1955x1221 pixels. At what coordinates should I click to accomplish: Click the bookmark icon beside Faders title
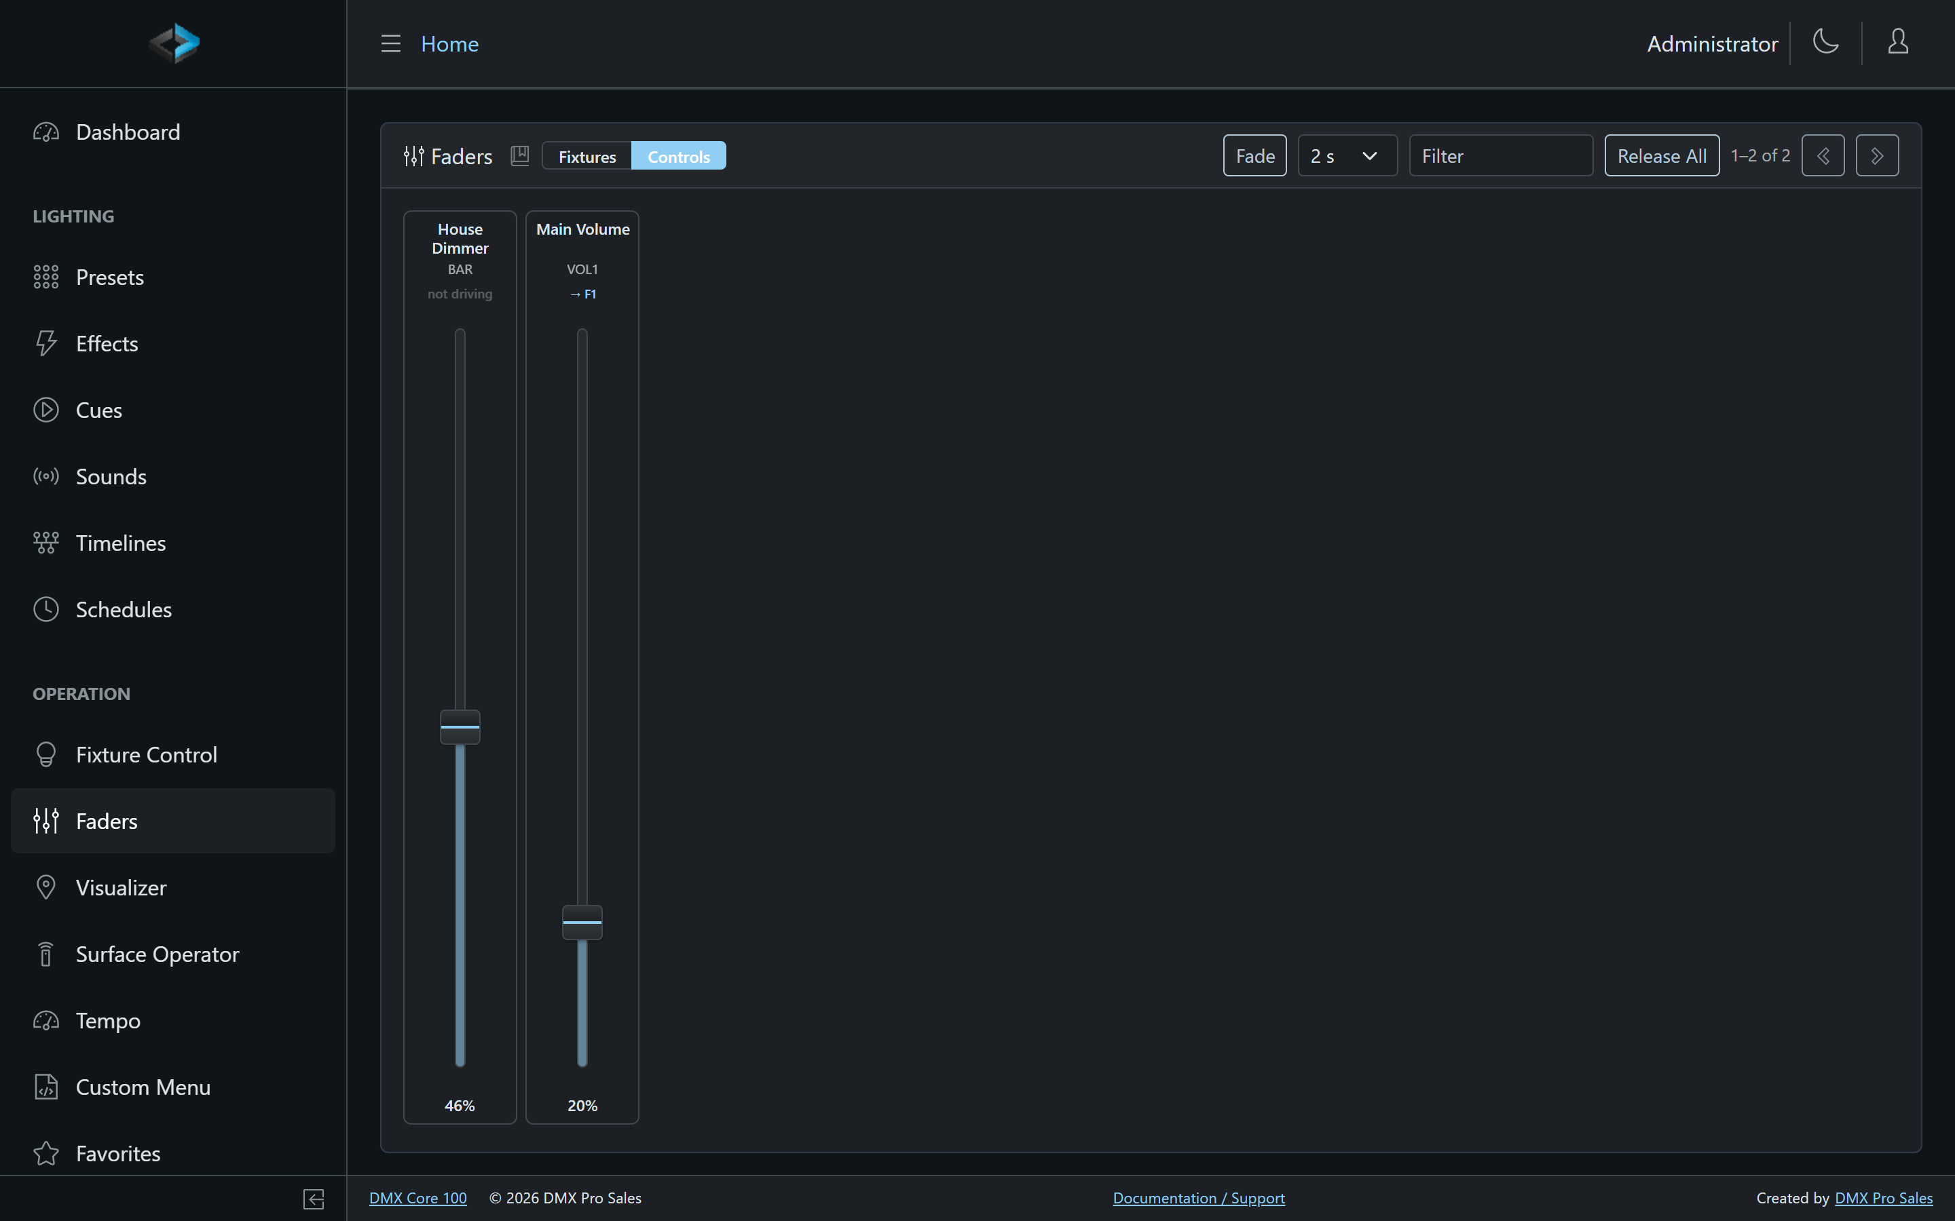520,156
